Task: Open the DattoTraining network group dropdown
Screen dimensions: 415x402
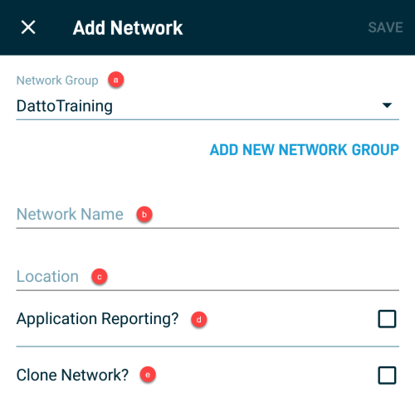Action: click(207, 106)
